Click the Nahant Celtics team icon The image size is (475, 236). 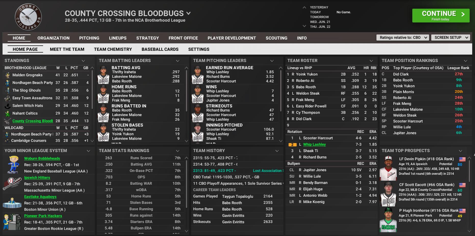point(8,113)
